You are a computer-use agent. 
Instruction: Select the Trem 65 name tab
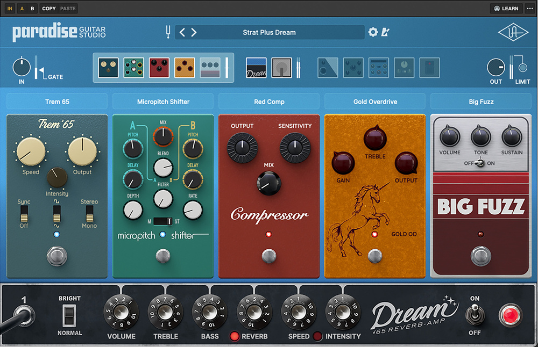pos(57,102)
